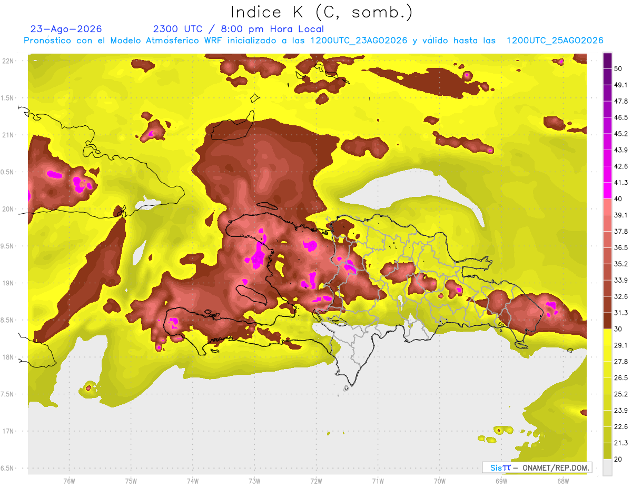Click colorbar value "32.6"
This screenshot has width=632, height=488.
tap(620, 296)
